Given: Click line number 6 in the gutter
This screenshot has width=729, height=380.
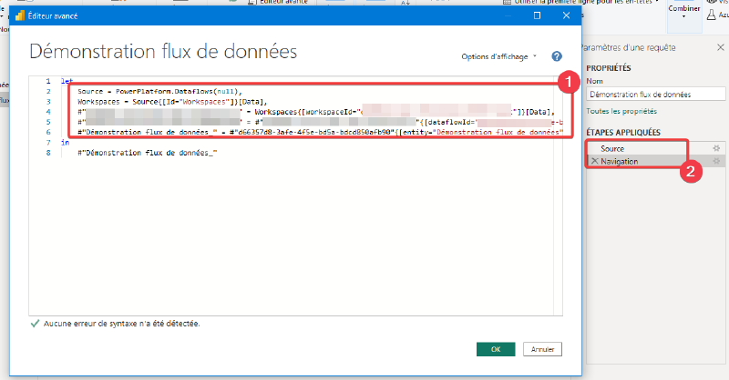Looking at the screenshot, I should click(48, 132).
